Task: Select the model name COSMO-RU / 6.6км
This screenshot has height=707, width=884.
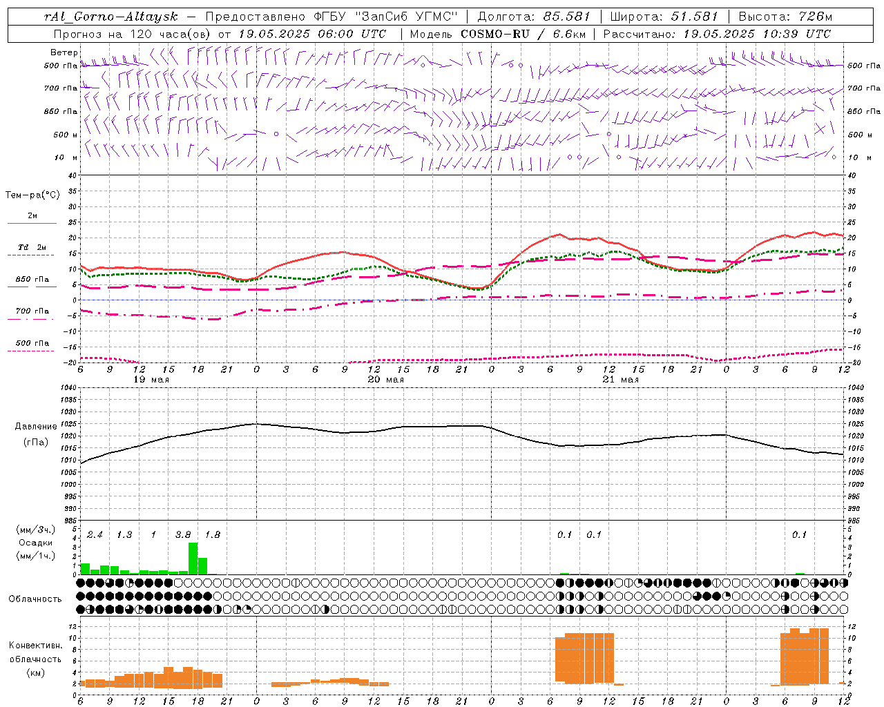Action: tap(523, 34)
